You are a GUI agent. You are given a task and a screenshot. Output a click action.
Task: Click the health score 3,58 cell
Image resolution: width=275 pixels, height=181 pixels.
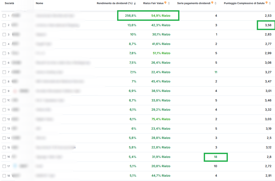pyautogui.click(x=268, y=25)
